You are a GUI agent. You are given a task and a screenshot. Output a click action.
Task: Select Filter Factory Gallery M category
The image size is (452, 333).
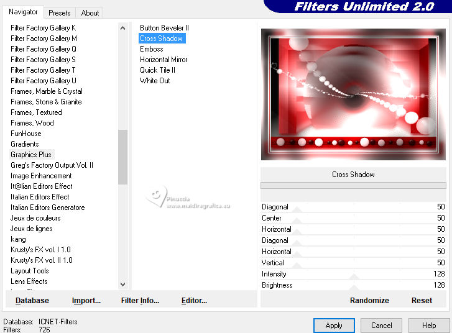44,39
